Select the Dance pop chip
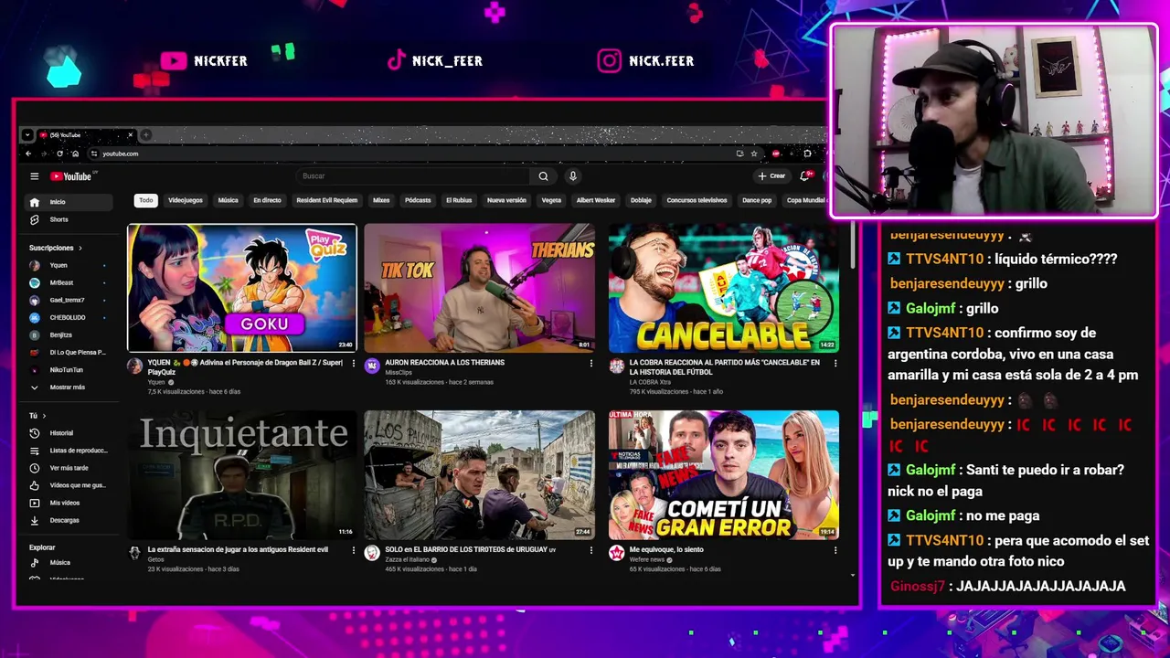The width and height of the screenshot is (1170, 658). click(x=757, y=200)
